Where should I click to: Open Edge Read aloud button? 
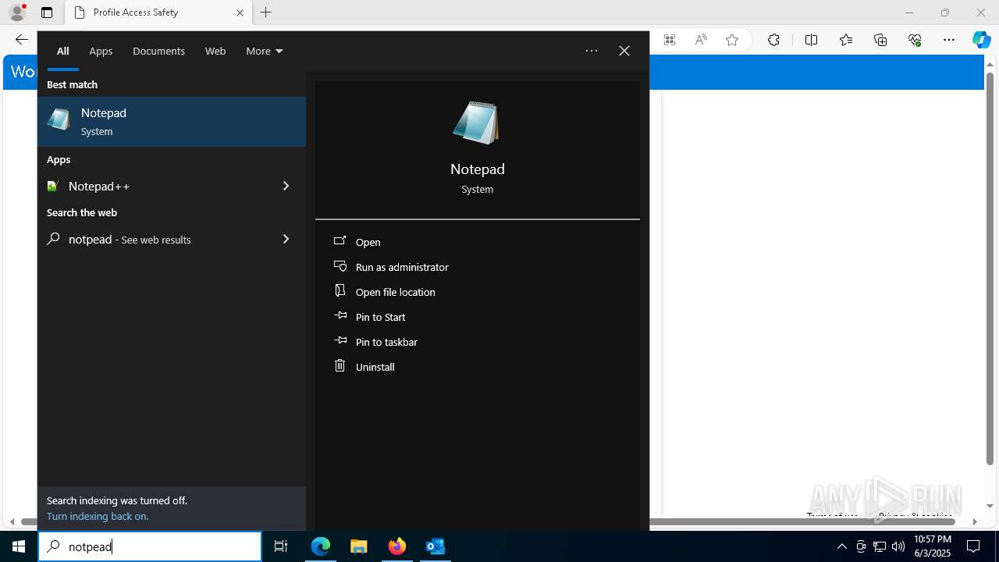[x=701, y=40]
